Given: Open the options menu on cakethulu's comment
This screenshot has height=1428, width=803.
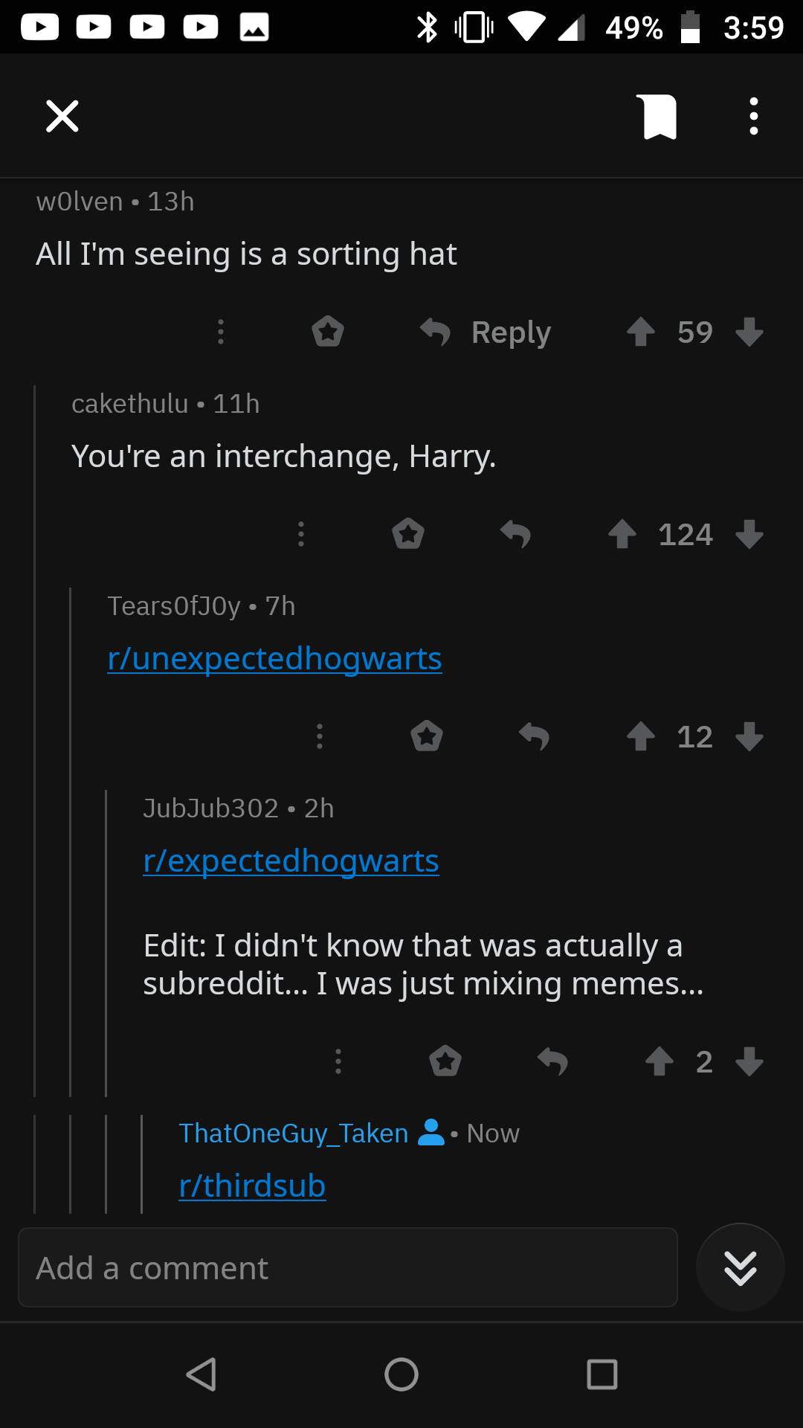Looking at the screenshot, I should [x=300, y=534].
